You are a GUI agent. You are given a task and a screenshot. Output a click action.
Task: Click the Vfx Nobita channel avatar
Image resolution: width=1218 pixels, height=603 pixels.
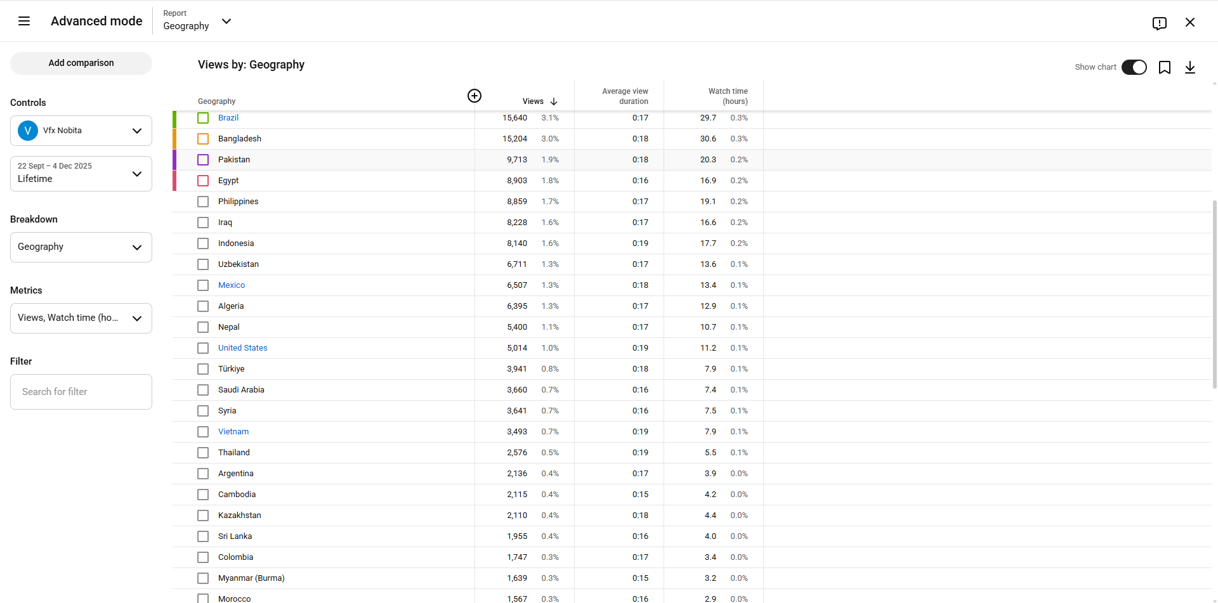[x=28, y=131]
